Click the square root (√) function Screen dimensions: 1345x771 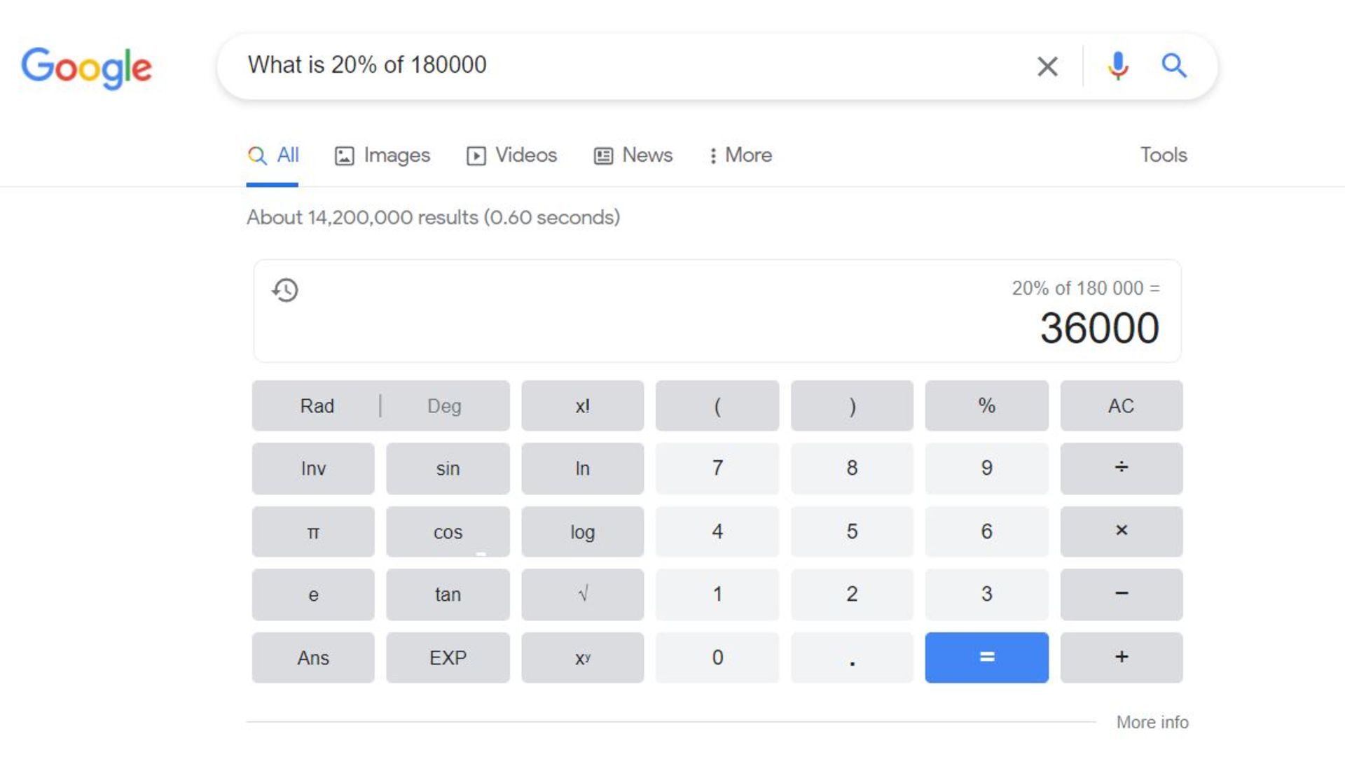(583, 595)
